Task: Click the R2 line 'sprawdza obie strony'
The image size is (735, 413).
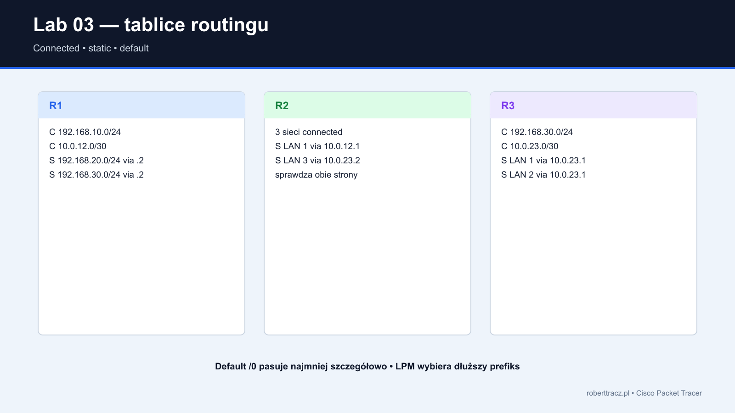Action: click(316, 175)
